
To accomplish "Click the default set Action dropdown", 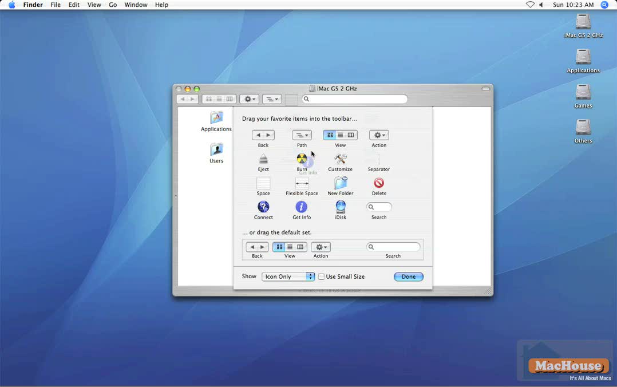I will click(321, 247).
